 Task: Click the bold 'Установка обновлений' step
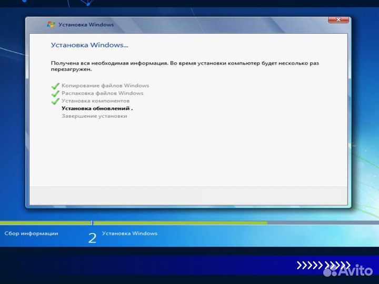coord(97,108)
